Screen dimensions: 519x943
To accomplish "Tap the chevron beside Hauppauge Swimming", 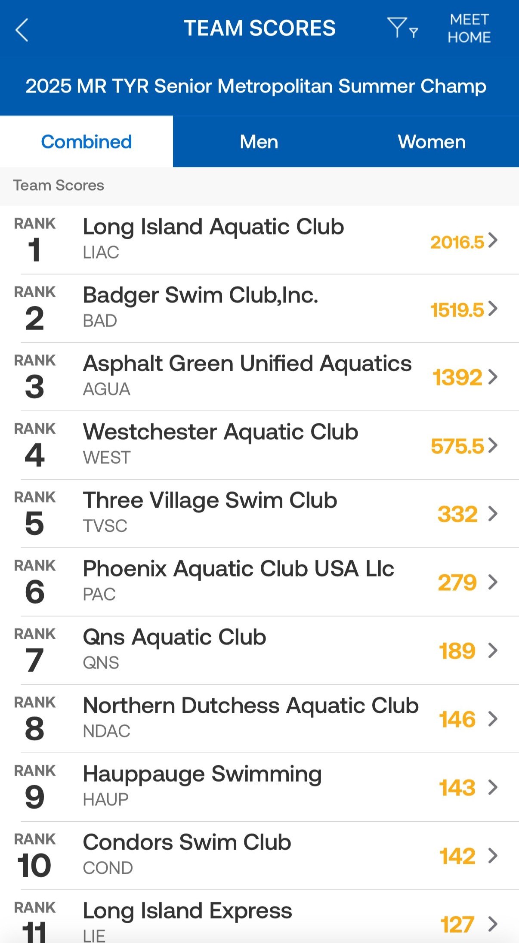I will pyautogui.click(x=493, y=787).
